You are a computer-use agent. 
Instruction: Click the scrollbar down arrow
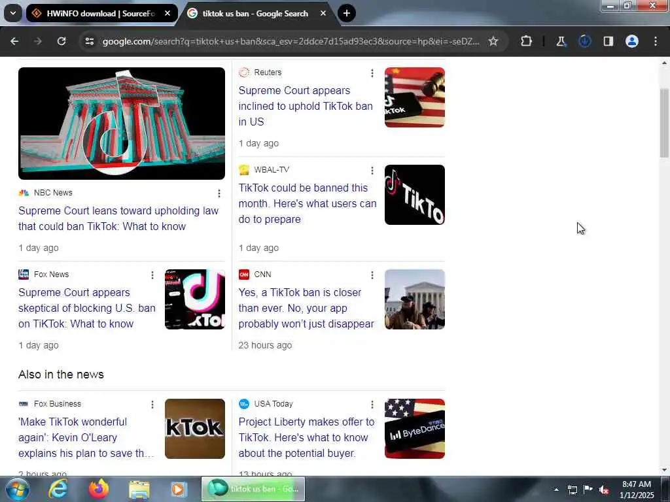[x=664, y=470]
